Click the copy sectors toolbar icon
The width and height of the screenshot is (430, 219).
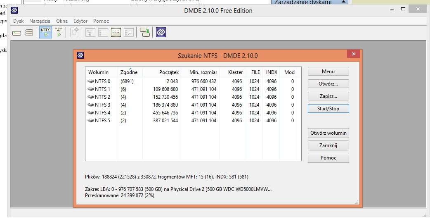144,32
